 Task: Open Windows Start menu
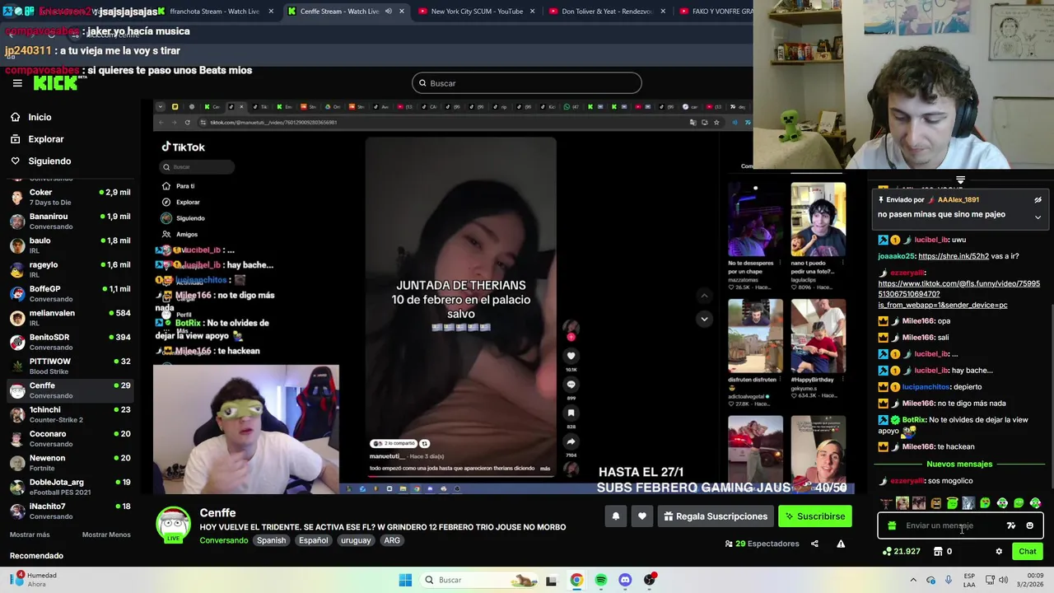(405, 580)
